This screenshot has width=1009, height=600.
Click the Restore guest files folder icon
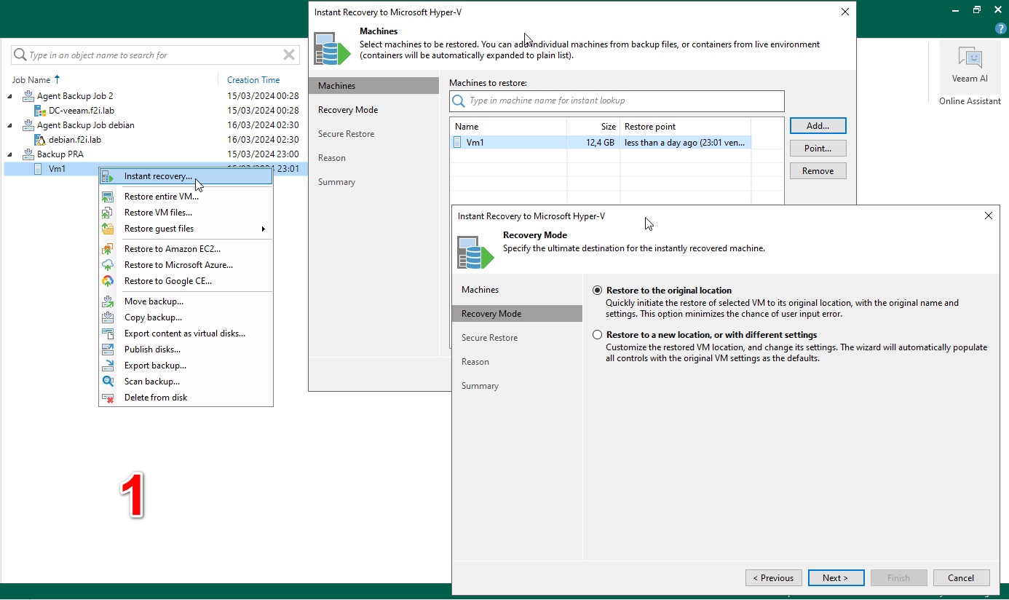click(x=107, y=229)
